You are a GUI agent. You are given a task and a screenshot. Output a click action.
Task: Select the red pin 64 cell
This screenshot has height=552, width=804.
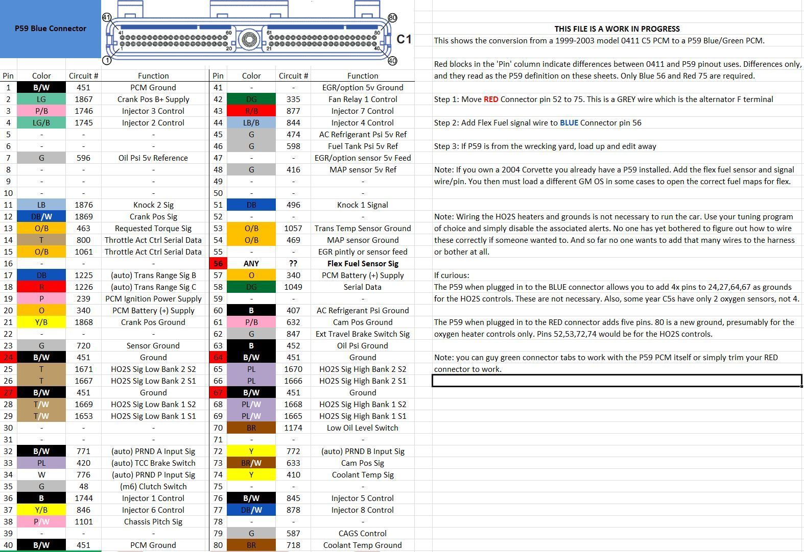218,358
